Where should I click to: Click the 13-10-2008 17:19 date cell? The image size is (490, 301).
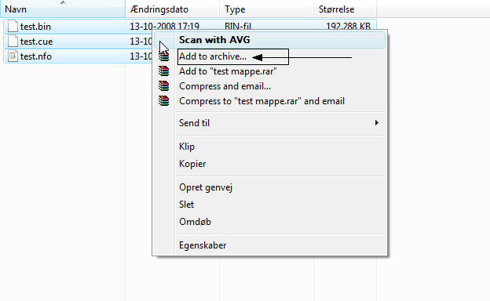click(164, 26)
